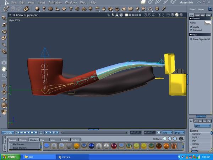Click the third round view toggle beside 59 file(s)

(175, 139)
